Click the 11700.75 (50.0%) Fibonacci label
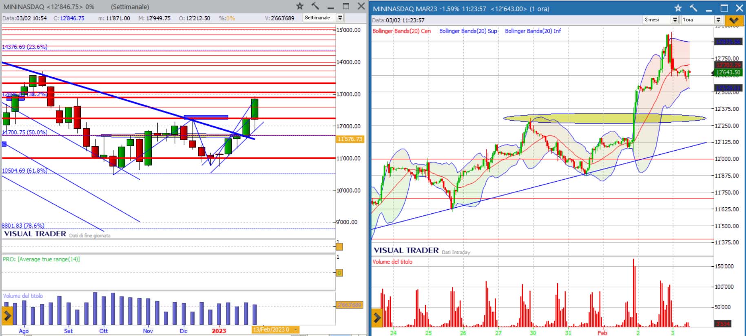 tap(24, 132)
